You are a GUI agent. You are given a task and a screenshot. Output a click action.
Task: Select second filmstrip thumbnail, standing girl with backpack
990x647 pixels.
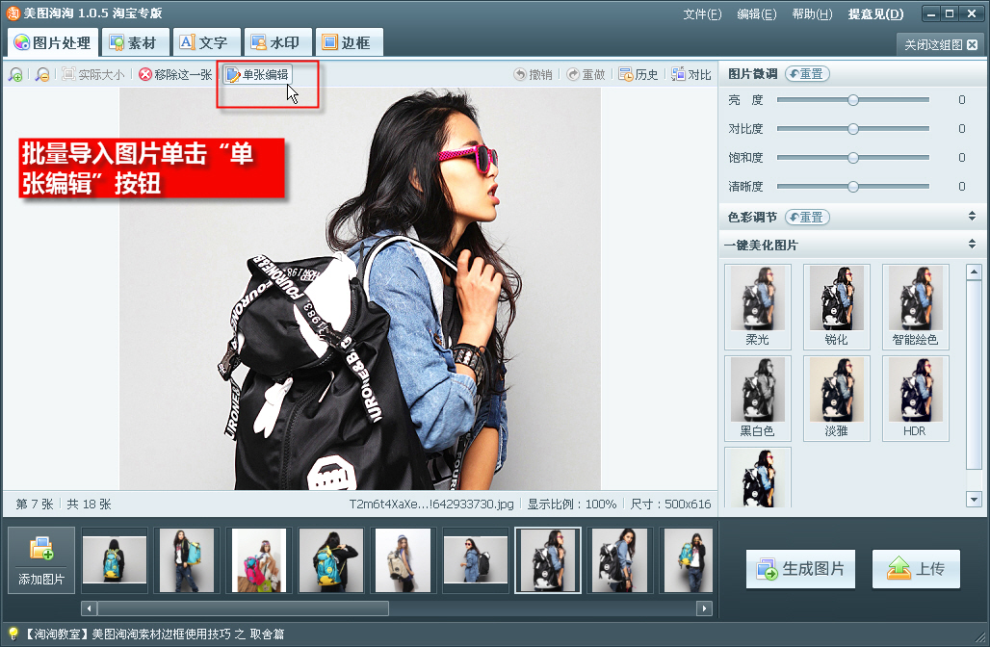pyautogui.click(x=187, y=560)
